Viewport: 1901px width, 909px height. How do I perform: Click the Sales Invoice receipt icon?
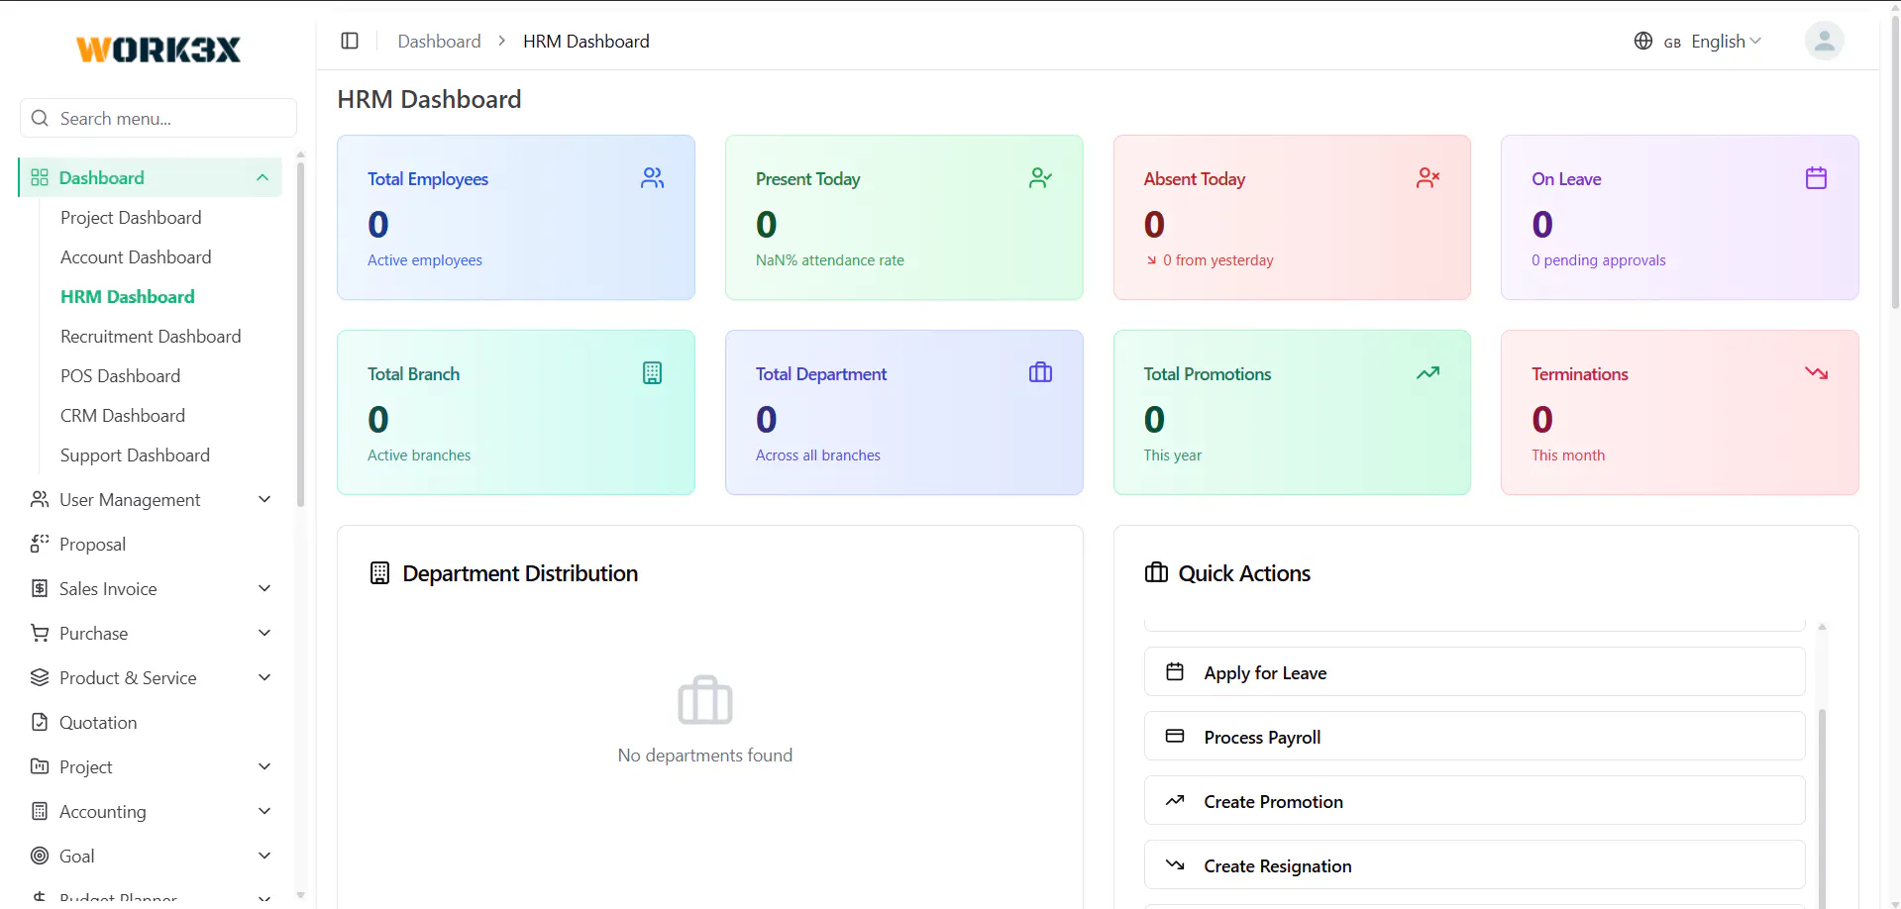click(40, 588)
